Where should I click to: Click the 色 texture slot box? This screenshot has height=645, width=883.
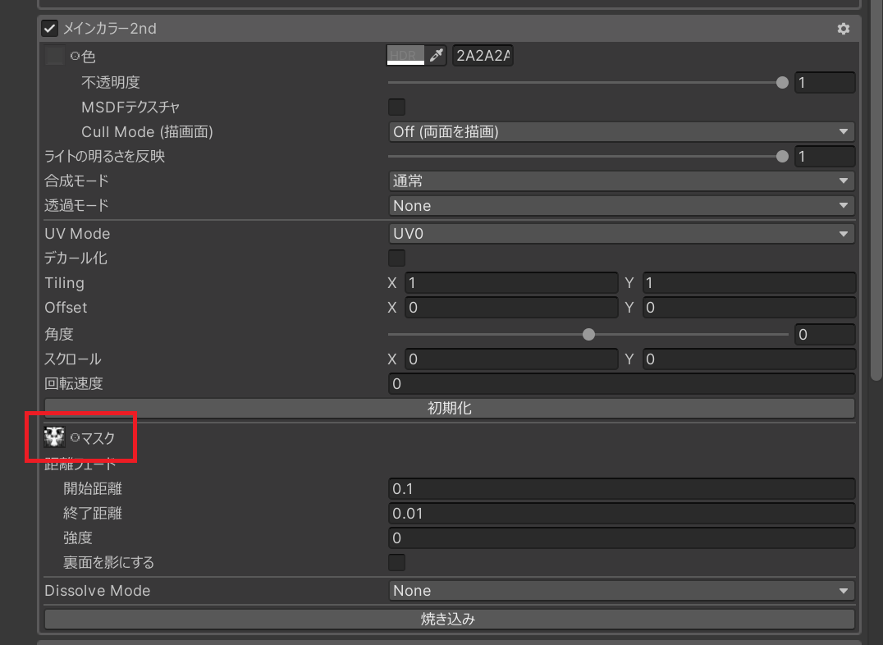[55, 57]
